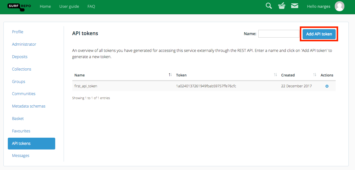The width and height of the screenshot is (355, 170).
Task: Open Groups in the sidebar
Action: pos(19,81)
